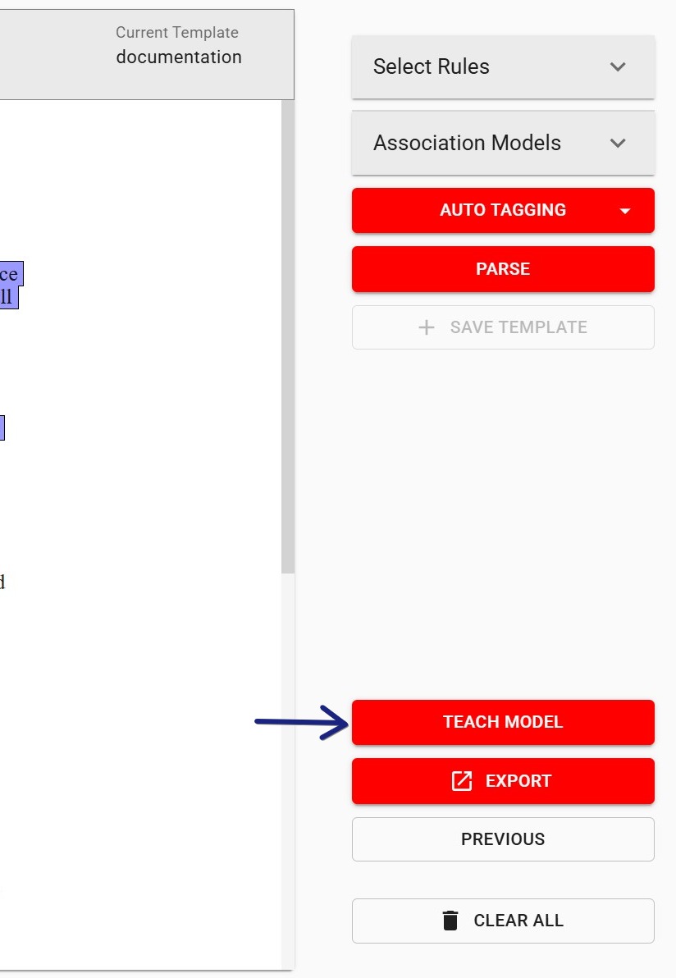The image size is (676, 978).
Task: Click the plus icon on Save Template
Action: [426, 327]
